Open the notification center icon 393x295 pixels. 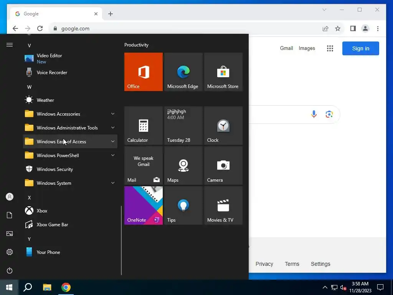[380, 287]
